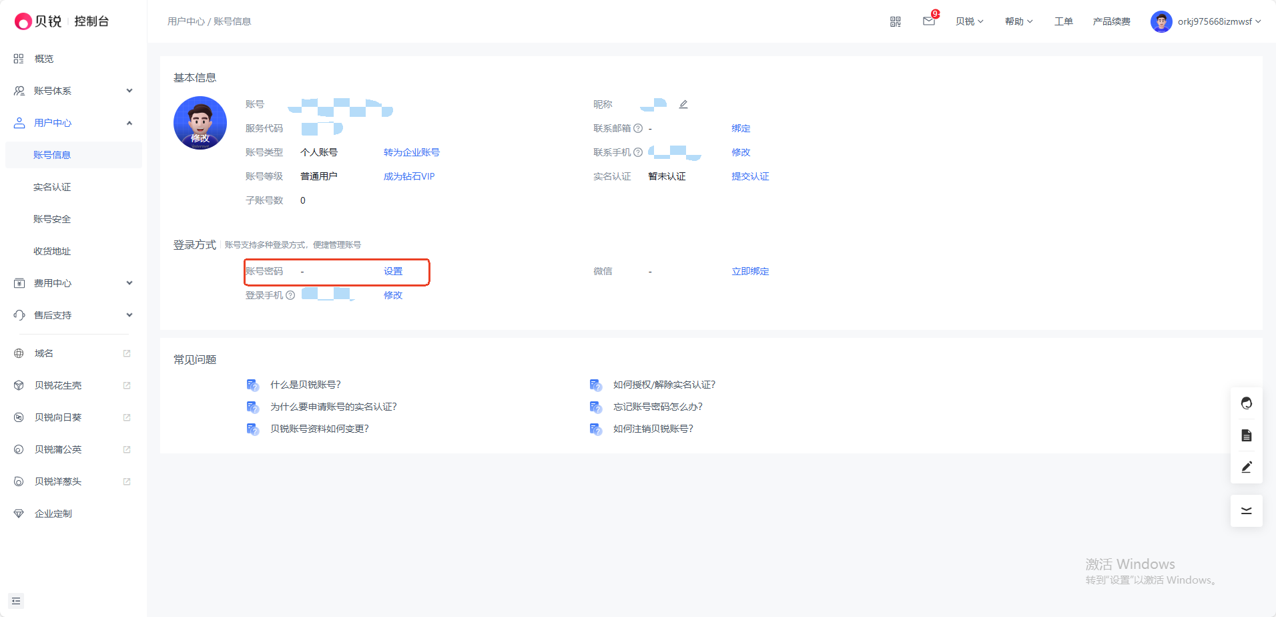Click the header user avatar

point(1161,21)
